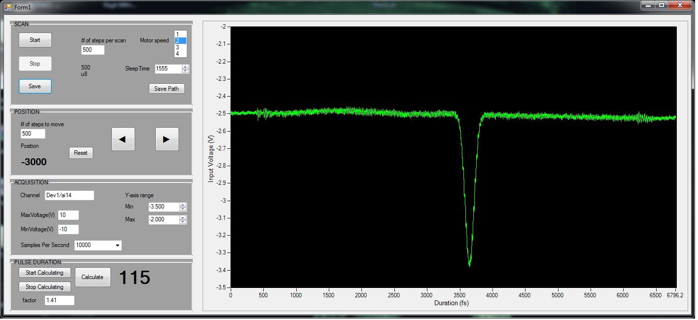The image size is (698, 320).
Task: Decrease SleepTime with down arrow
Action: (185, 71)
